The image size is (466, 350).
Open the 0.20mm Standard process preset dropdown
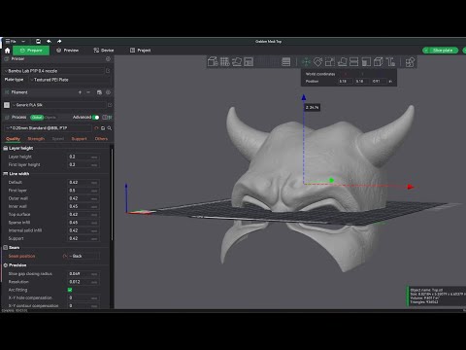[48, 128]
